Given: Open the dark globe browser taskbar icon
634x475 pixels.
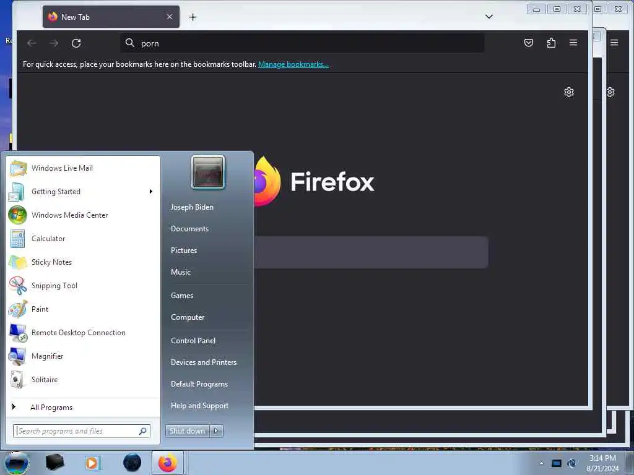Looking at the screenshot, I should click(132, 463).
